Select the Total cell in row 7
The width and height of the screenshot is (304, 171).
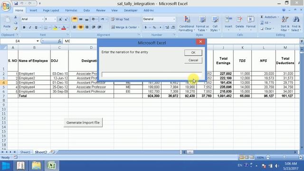pos(34,96)
